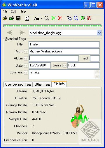Open the tag list options icon
105x148 pixels.
point(27,18)
